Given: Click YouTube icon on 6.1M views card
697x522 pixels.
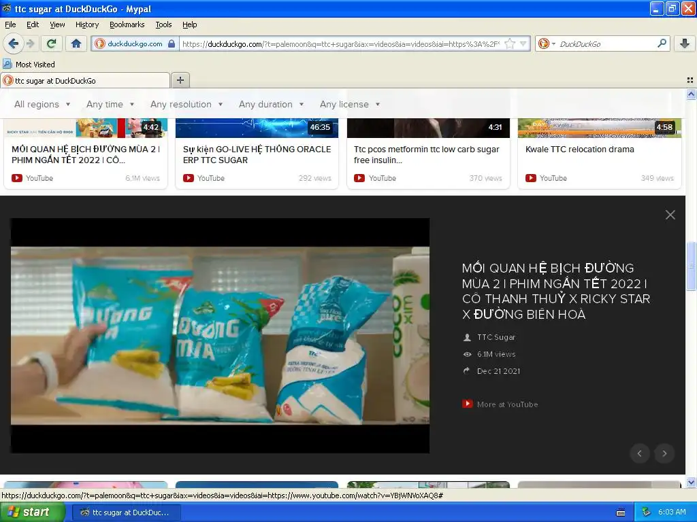Looking at the screenshot, I should click(17, 178).
